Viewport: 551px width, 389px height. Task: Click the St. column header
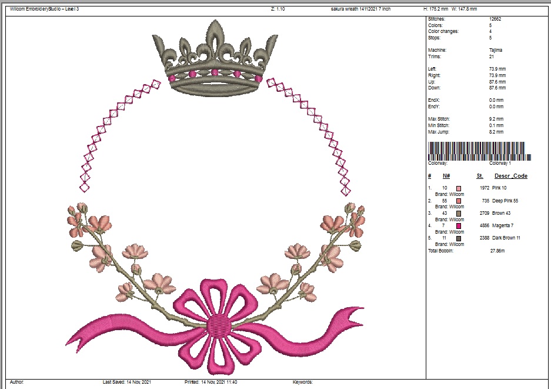coord(479,176)
